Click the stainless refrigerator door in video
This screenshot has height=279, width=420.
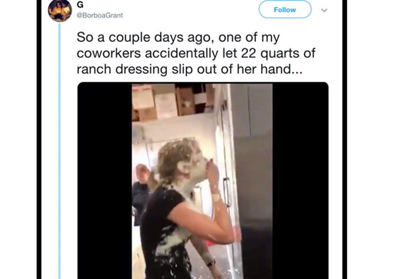click(252, 182)
